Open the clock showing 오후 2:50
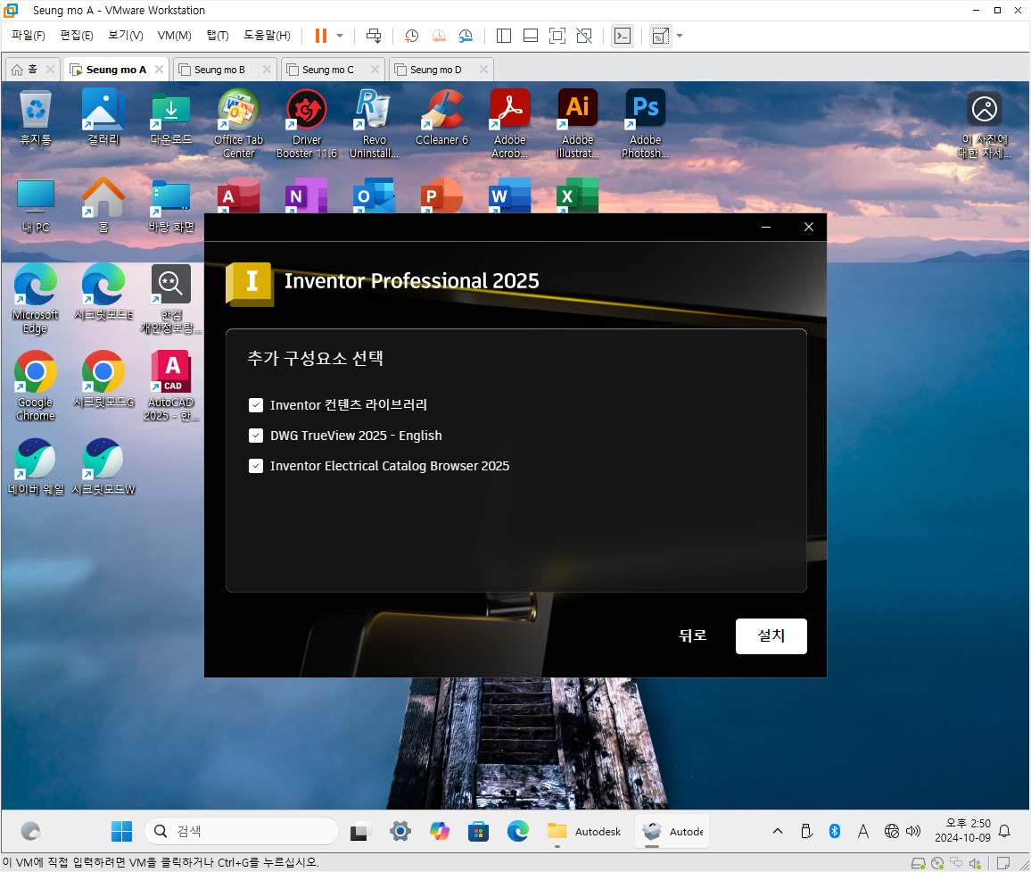This screenshot has height=872, width=1031. [x=962, y=831]
